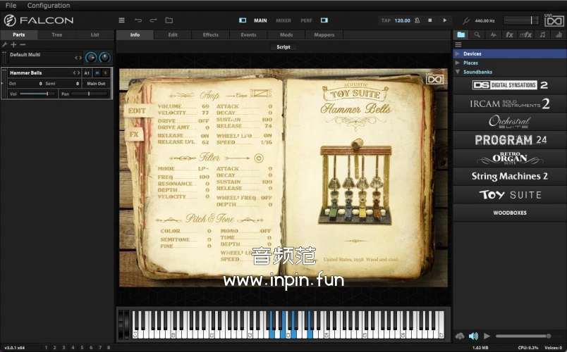Toggle the left sidebar panel visibility
The width and height of the screenshot is (567, 352).
(x=243, y=20)
